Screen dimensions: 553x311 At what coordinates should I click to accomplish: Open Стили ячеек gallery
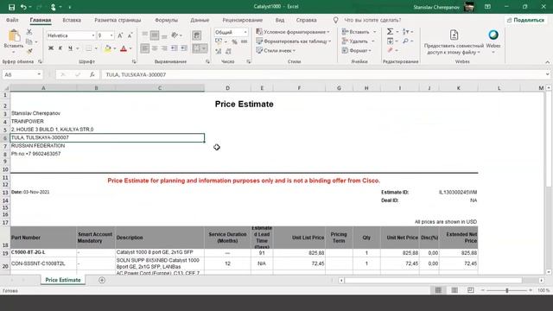pyautogui.click(x=276, y=51)
